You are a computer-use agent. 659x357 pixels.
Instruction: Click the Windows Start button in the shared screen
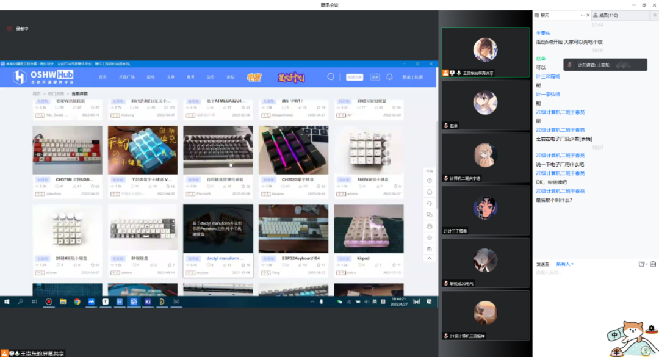point(7,301)
